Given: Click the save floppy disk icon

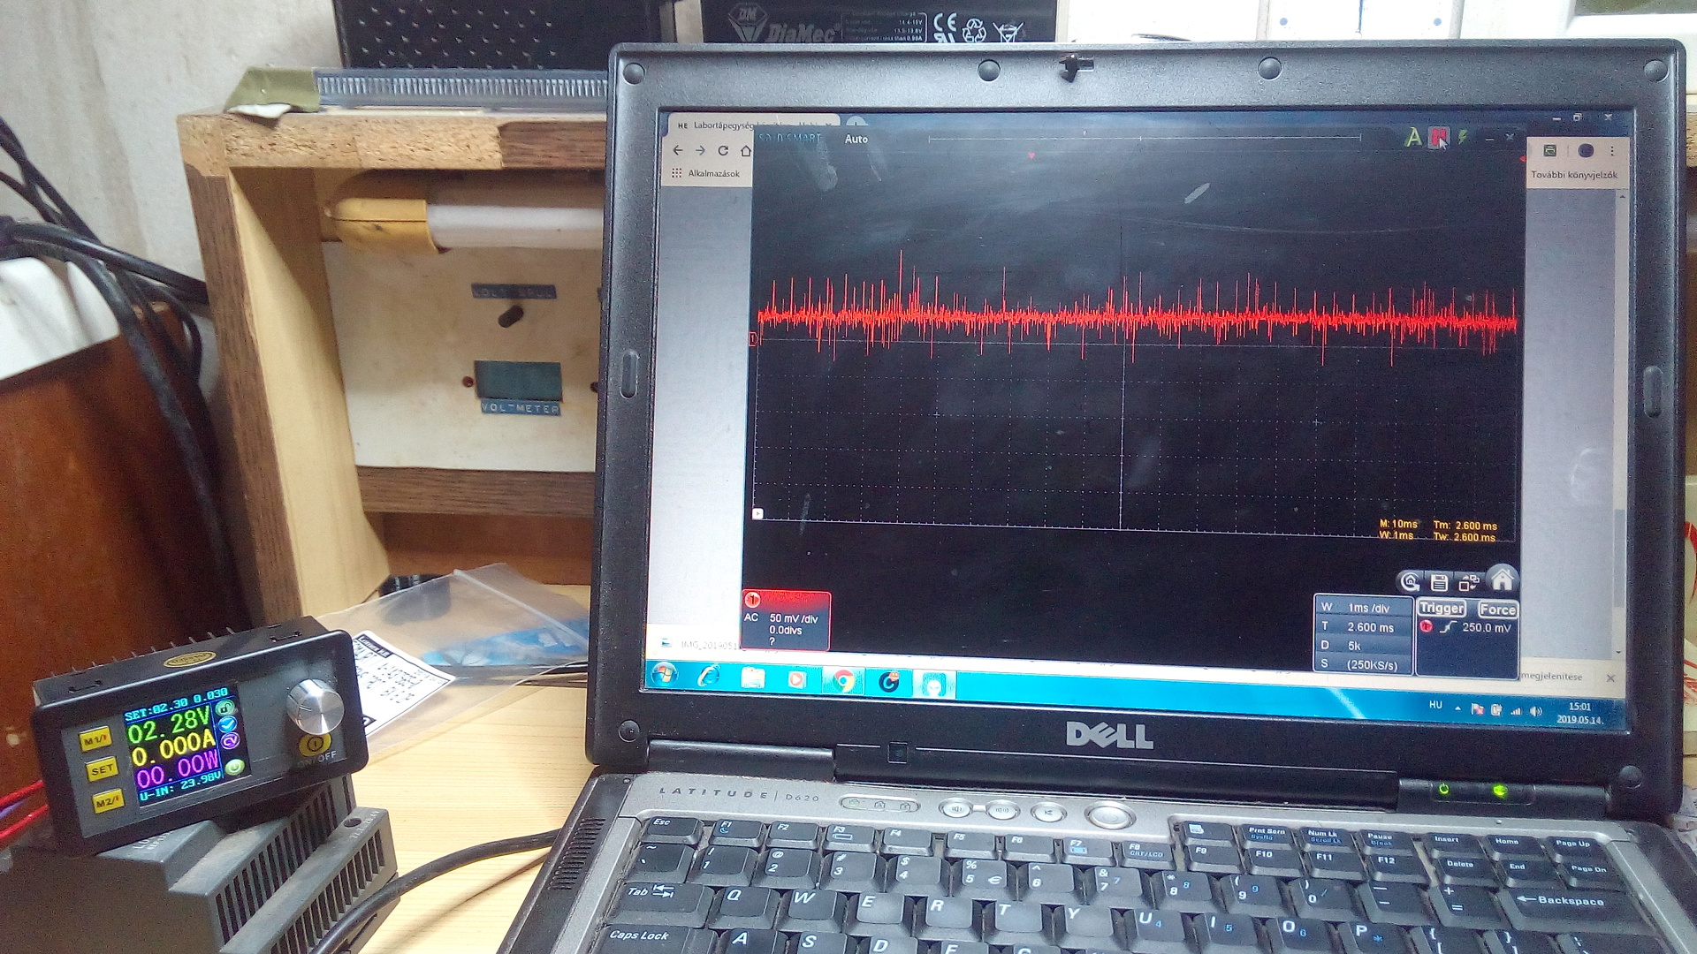Looking at the screenshot, I should coord(1439,582).
